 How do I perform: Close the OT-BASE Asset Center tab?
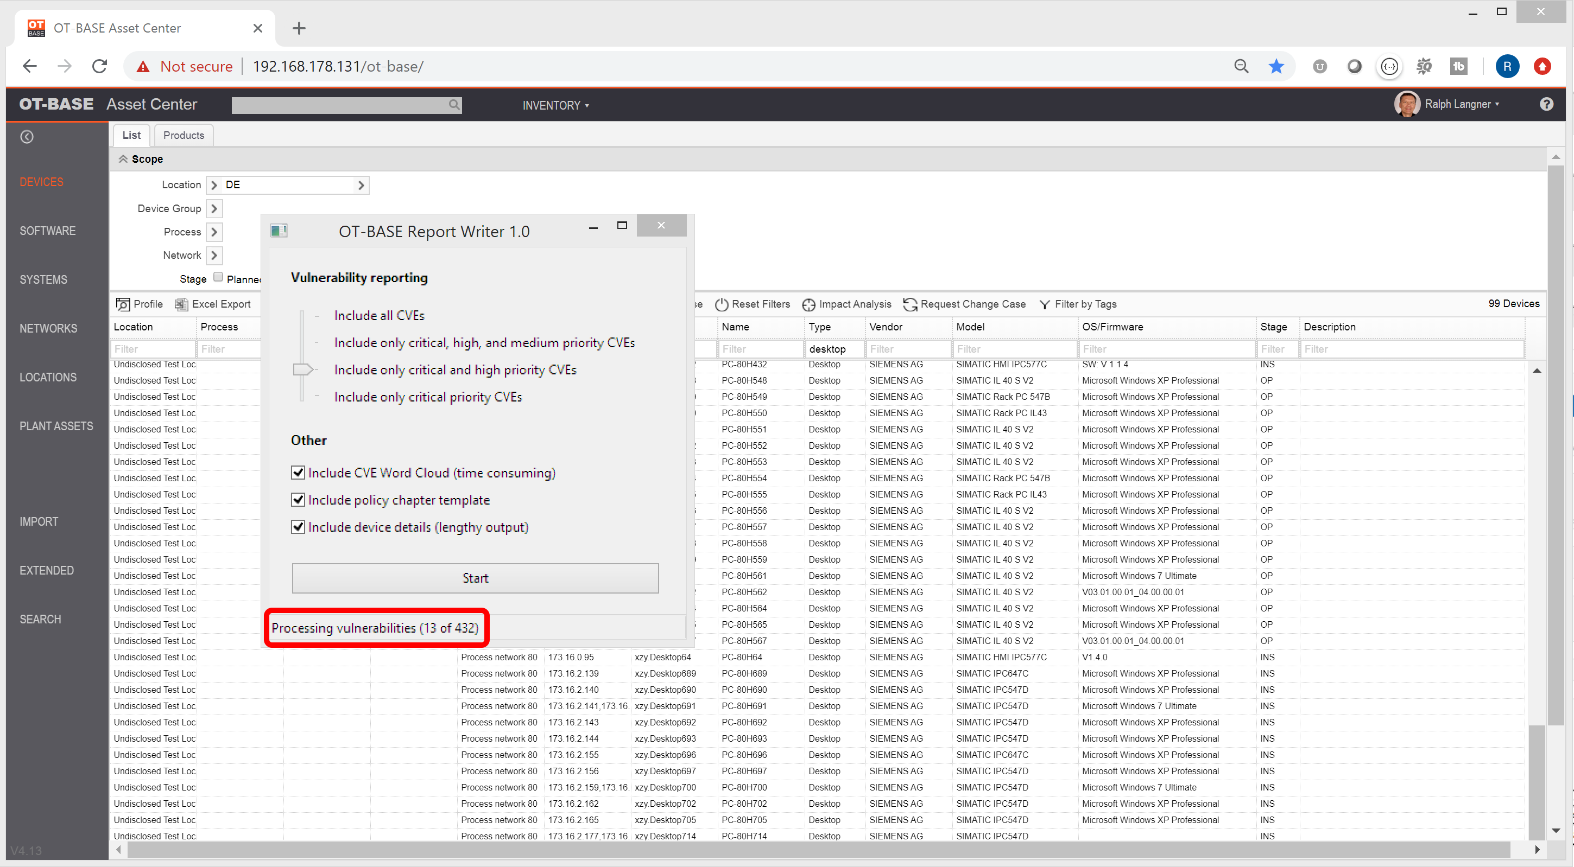click(x=257, y=28)
